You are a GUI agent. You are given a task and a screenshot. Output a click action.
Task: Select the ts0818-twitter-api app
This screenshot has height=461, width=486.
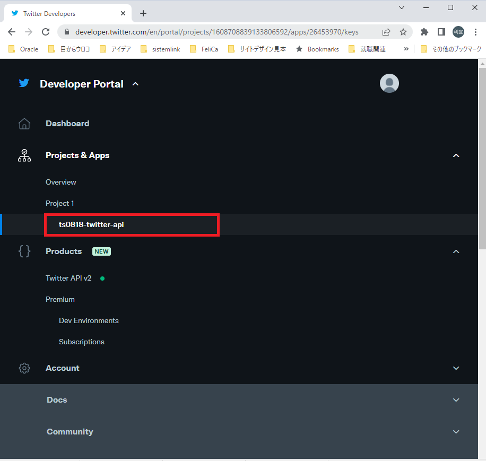tap(91, 224)
